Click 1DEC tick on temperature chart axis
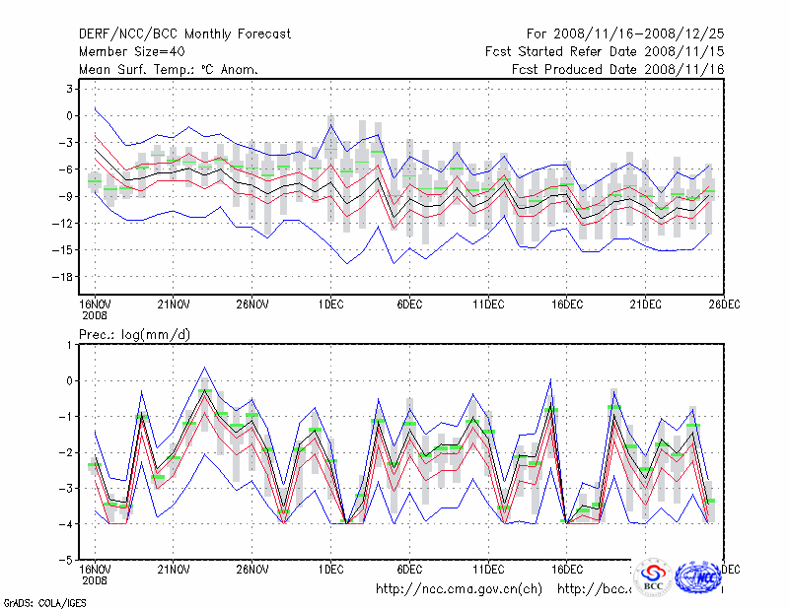The height and width of the screenshot is (609, 789). tap(331, 304)
